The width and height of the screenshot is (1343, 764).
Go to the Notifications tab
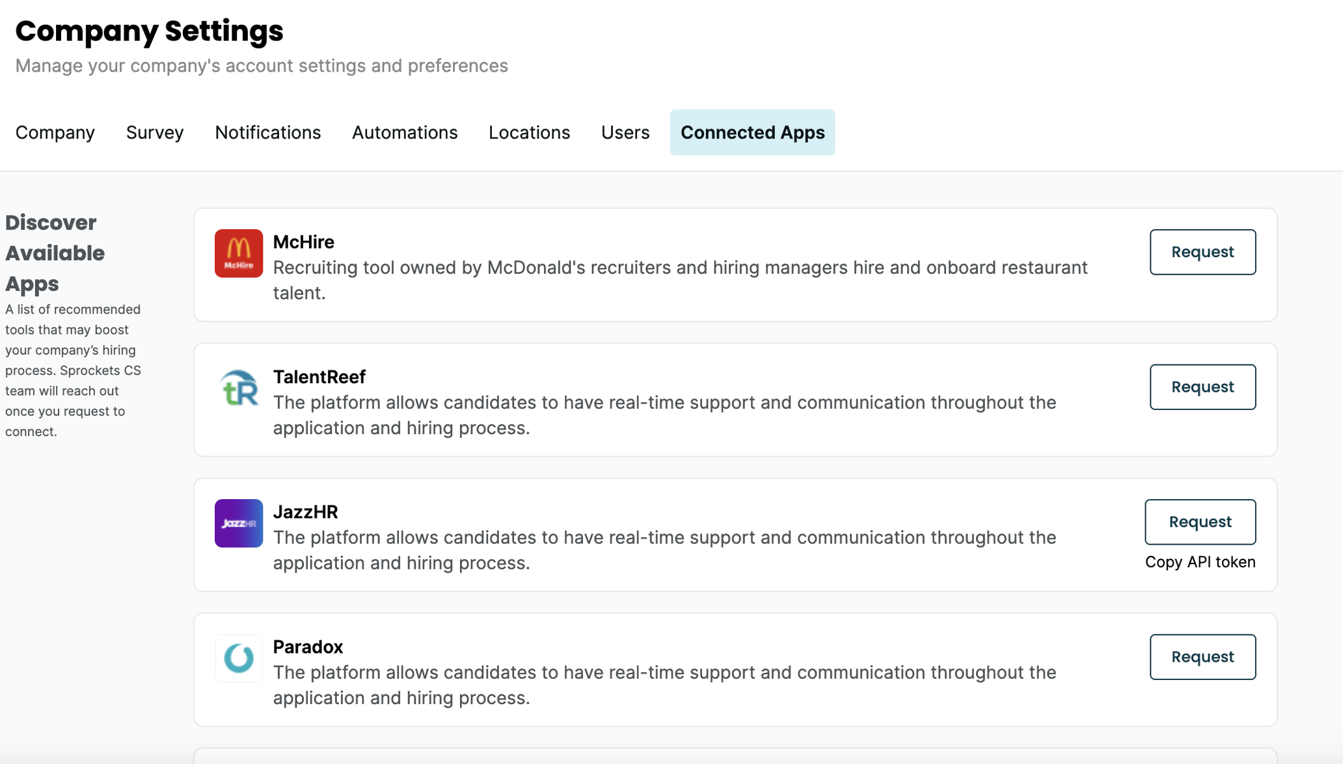tap(268, 133)
